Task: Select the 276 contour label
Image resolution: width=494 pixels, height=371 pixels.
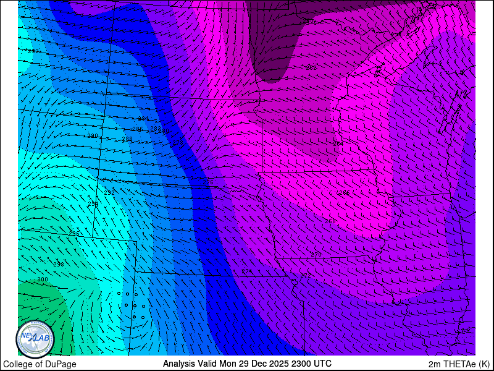Action: pos(208,182)
